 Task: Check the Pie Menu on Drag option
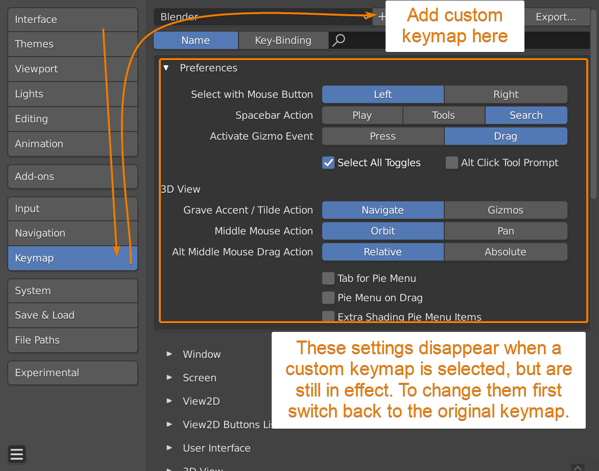point(328,298)
